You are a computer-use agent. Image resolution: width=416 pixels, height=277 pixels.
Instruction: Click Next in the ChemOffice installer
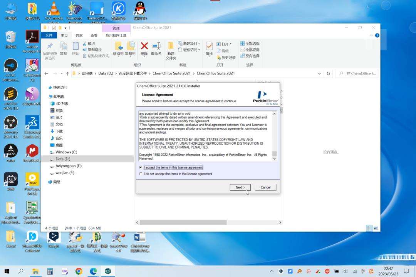240,187
